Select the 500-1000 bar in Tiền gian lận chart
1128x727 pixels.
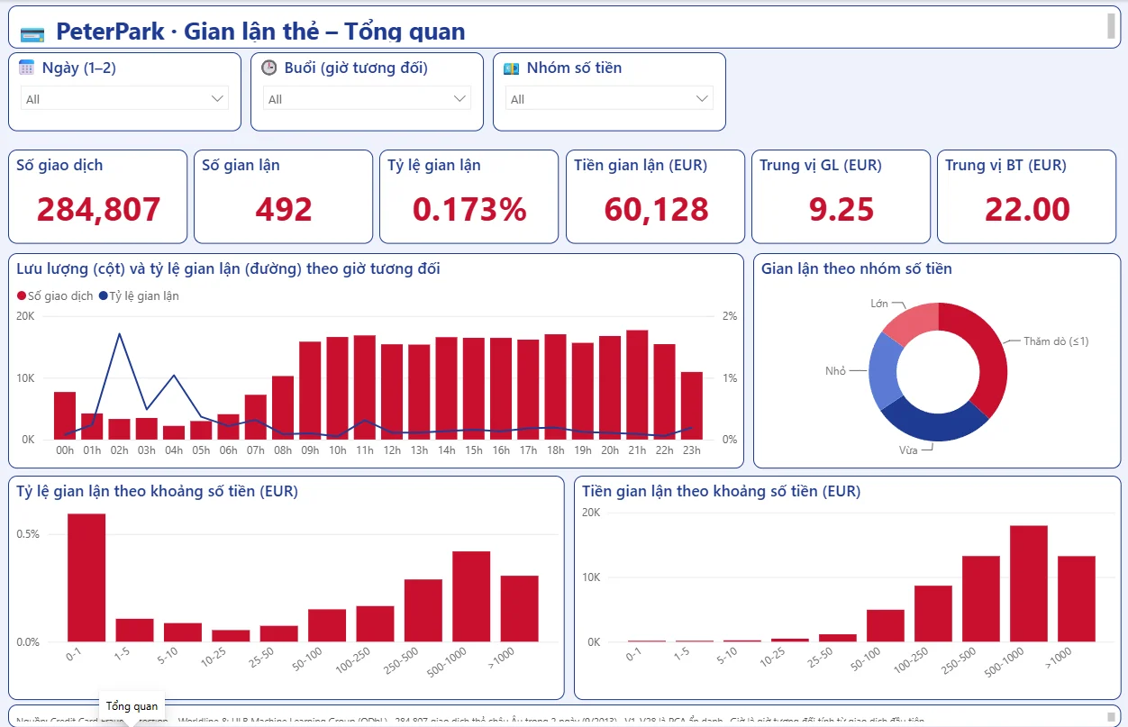click(1028, 584)
